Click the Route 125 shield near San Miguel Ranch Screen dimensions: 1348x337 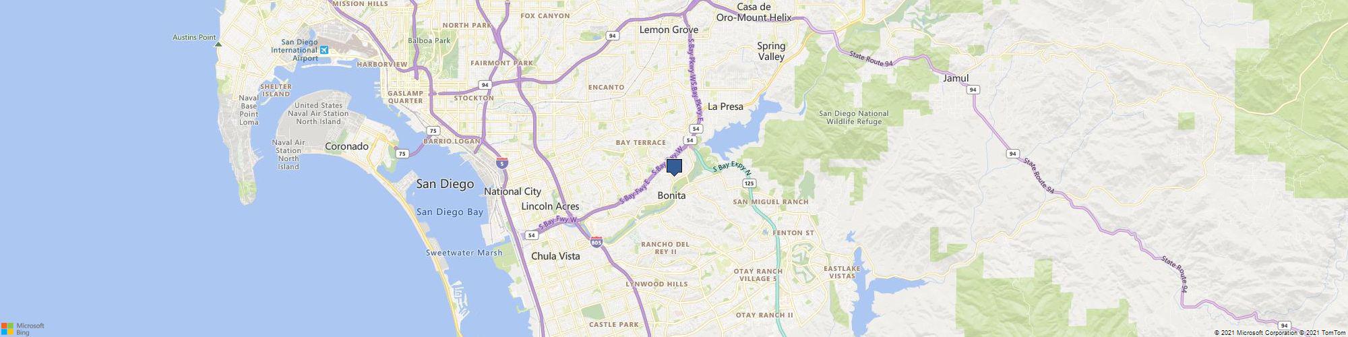pyautogui.click(x=749, y=183)
